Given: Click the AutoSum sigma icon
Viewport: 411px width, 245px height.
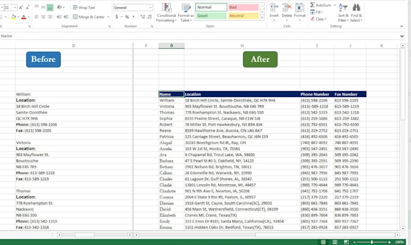Looking at the screenshot, I should 313,5.
